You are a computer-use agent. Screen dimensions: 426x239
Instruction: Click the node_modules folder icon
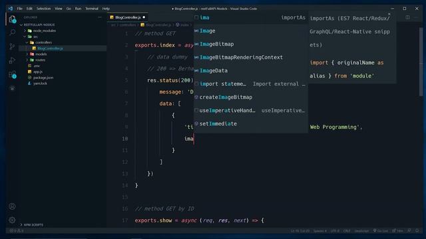tap(30, 31)
